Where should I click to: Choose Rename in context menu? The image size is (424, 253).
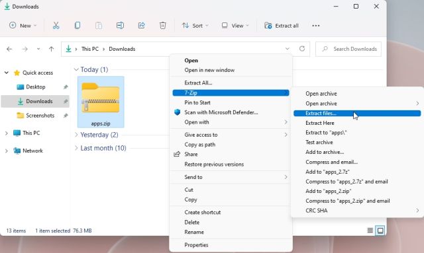tap(194, 232)
